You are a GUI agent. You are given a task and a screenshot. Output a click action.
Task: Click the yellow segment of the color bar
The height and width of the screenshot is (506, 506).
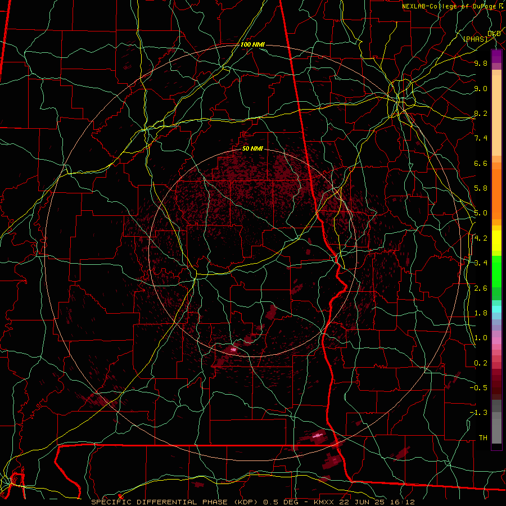[x=496, y=241]
